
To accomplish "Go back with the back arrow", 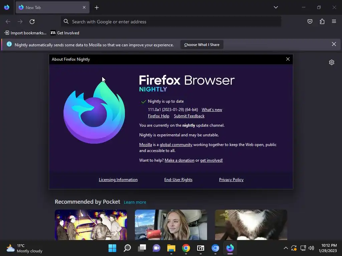I will pyautogui.click(x=8, y=22).
